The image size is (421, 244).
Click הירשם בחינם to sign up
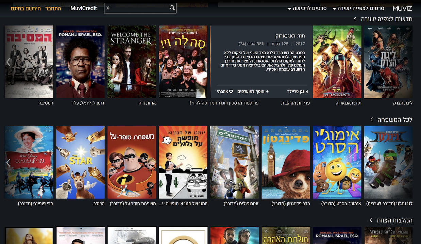pos(26,8)
